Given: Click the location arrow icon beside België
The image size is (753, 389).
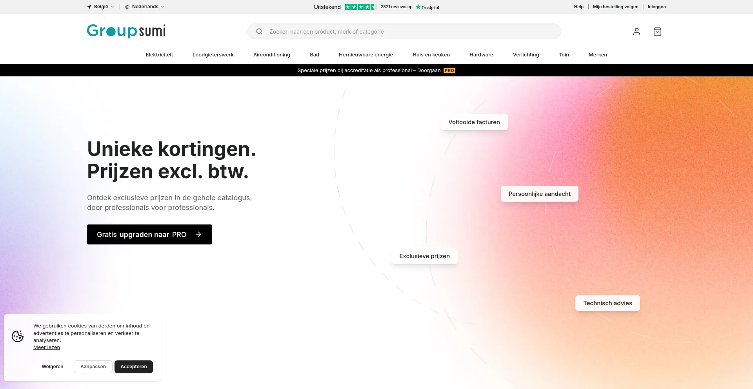Looking at the screenshot, I should click(x=89, y=7).
